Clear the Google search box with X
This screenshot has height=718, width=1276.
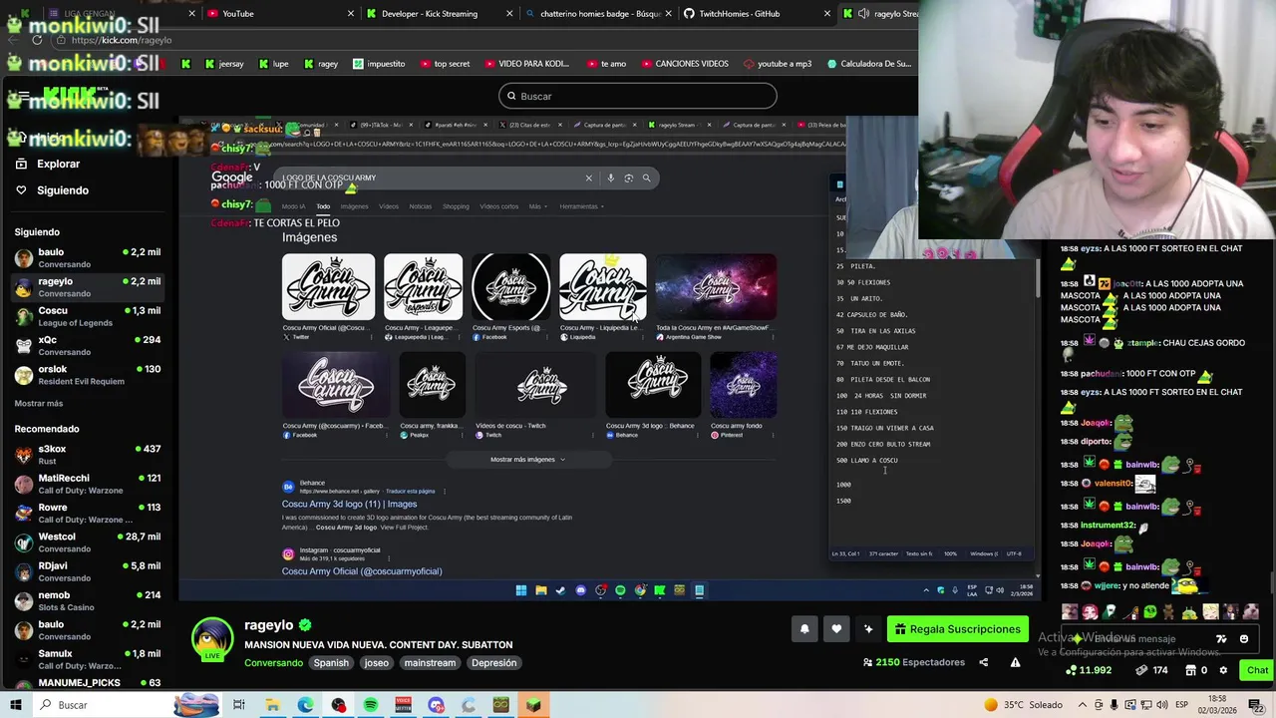[588, 179]
